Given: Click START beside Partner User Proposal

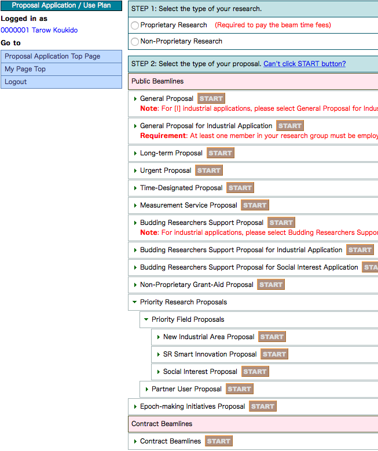Looking at the screenshot, I should [239, 389].
